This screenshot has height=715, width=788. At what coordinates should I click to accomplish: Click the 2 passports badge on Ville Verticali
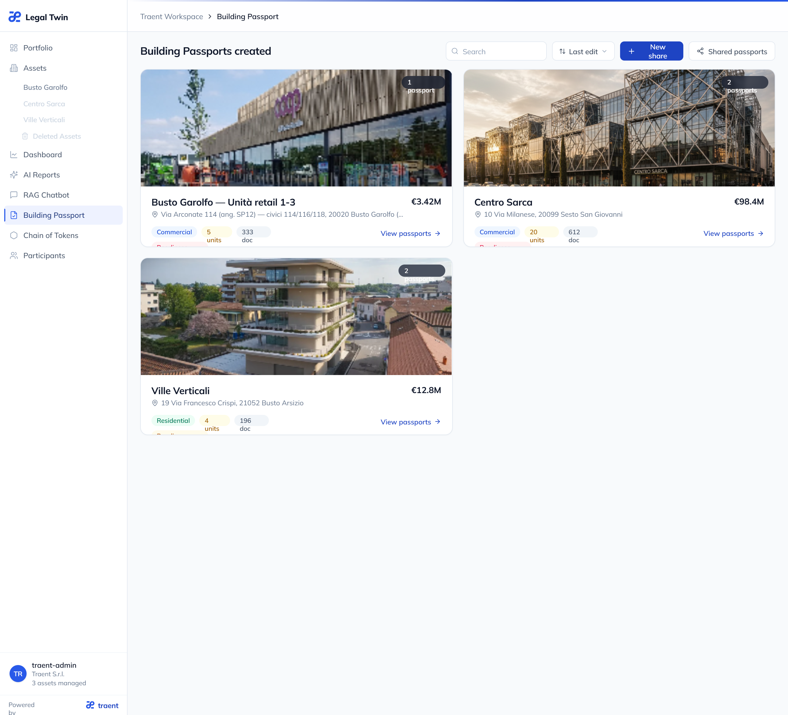point(421,271)
